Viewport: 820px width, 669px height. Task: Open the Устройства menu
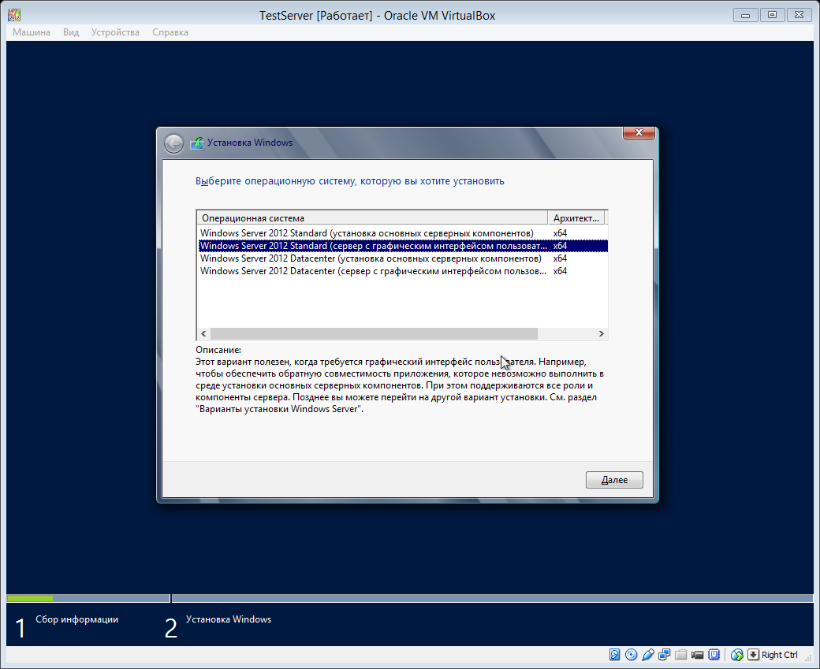pos(115,32)
